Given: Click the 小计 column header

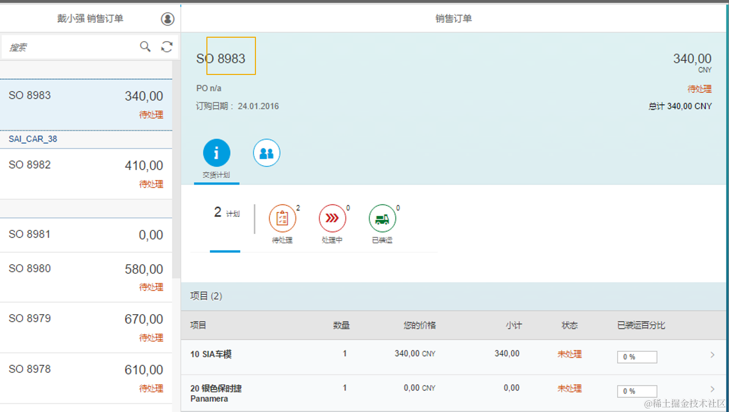Looking at the screenshot, I should [514, 325].
